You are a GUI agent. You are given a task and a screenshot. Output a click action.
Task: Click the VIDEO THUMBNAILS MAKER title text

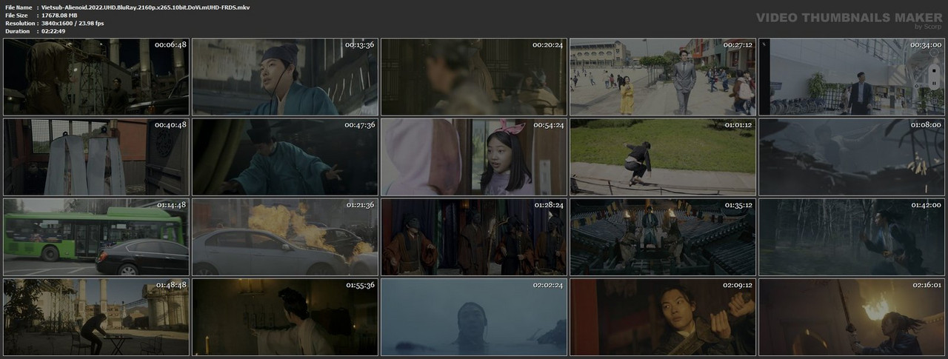tap(849, 18)
